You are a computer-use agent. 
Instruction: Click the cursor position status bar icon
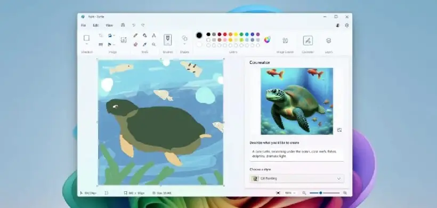82,193
